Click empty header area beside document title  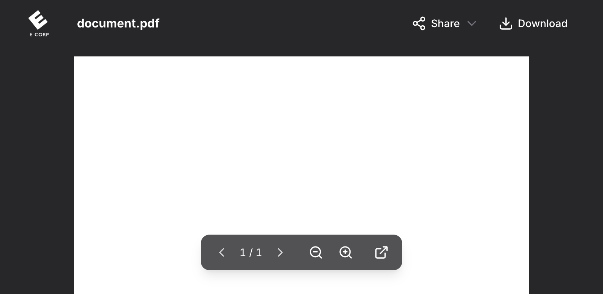283,23
